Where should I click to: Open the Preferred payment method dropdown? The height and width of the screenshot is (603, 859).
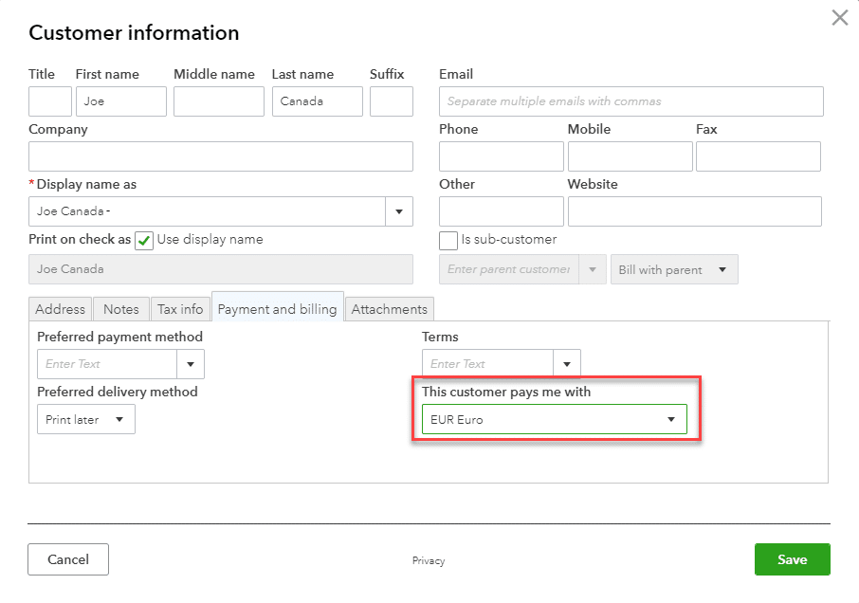click(x=190, y=364)
